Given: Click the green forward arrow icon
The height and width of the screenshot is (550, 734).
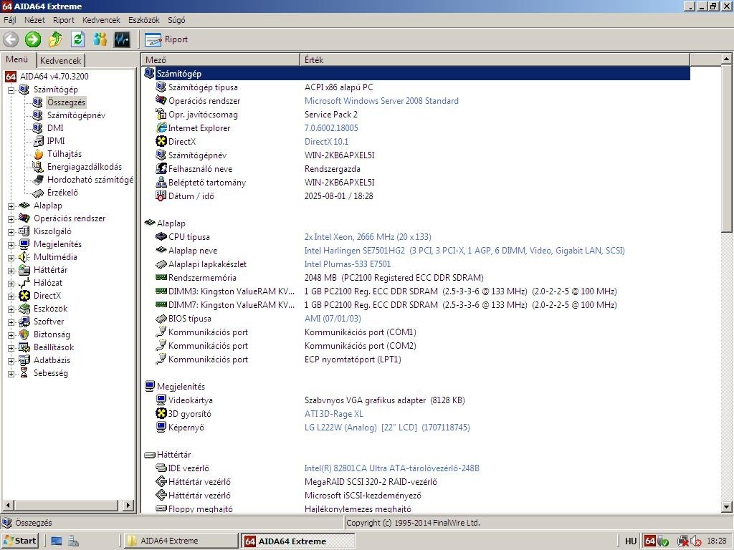Looking at the screenshot, I should click(x=33, y=39).
